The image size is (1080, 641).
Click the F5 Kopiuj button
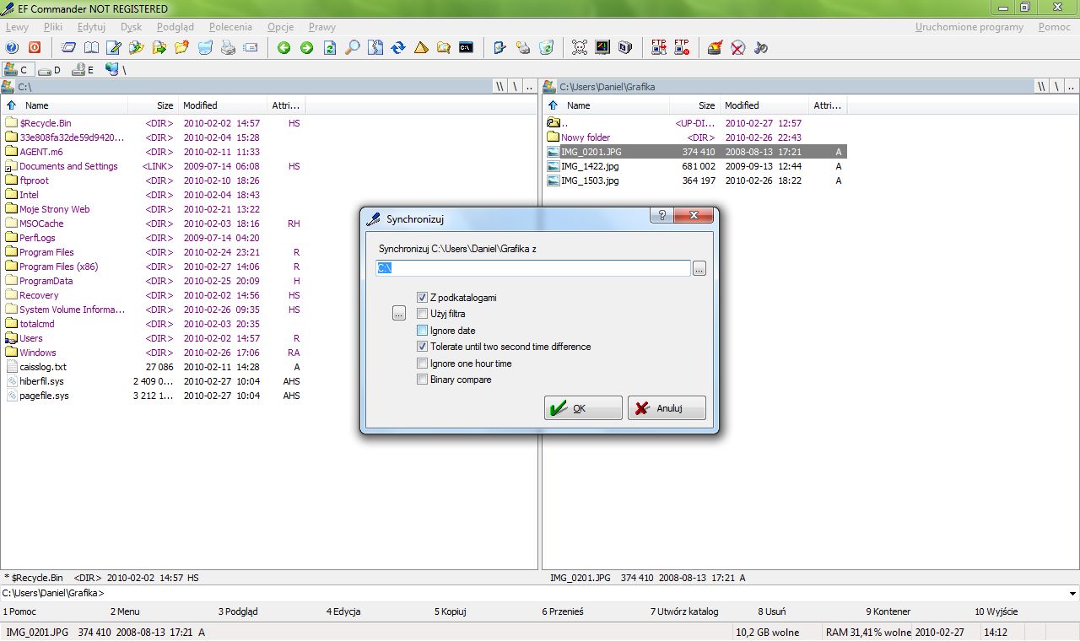[x=451, y=611]
